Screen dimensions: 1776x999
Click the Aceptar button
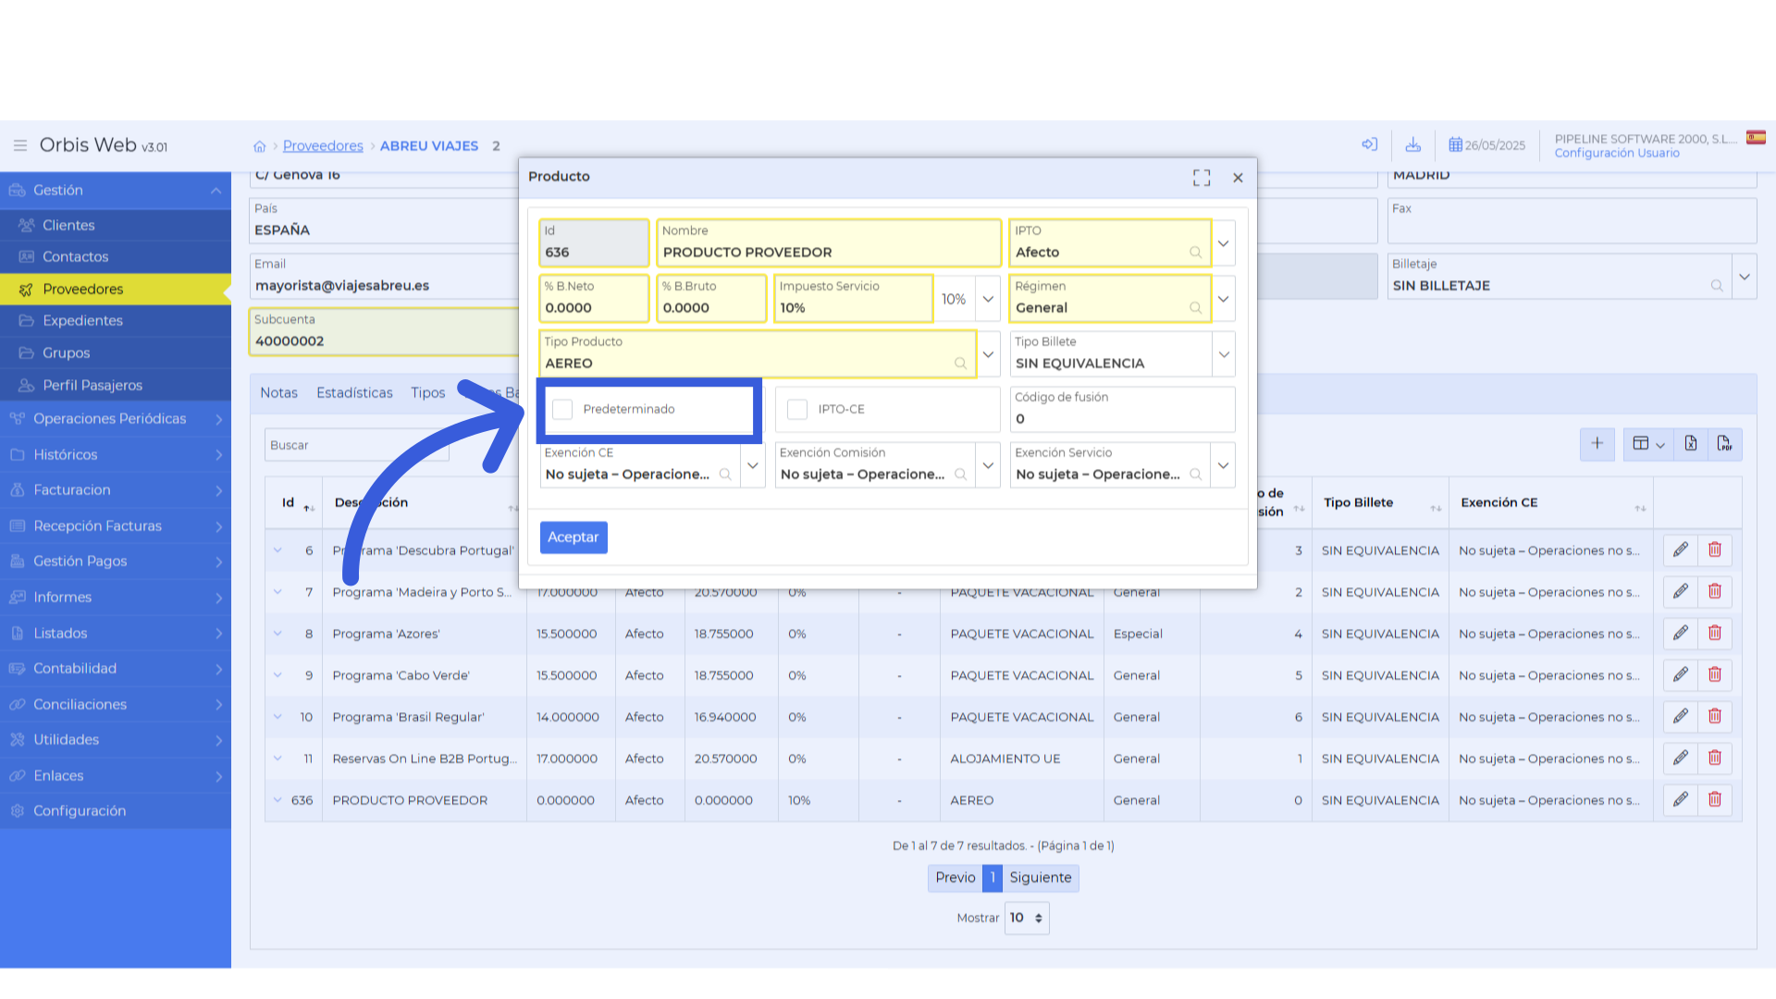[x=573, y=536]
